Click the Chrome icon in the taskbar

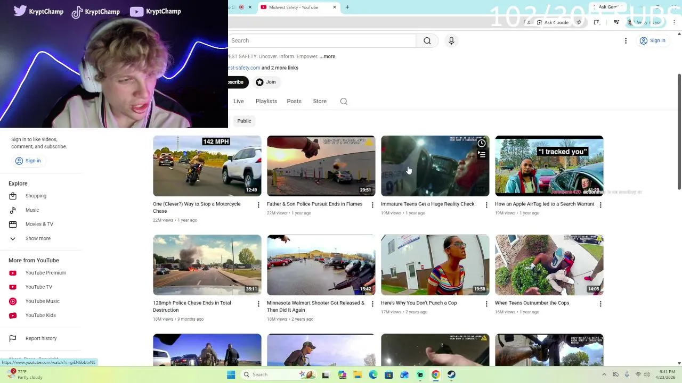(435, 374)
